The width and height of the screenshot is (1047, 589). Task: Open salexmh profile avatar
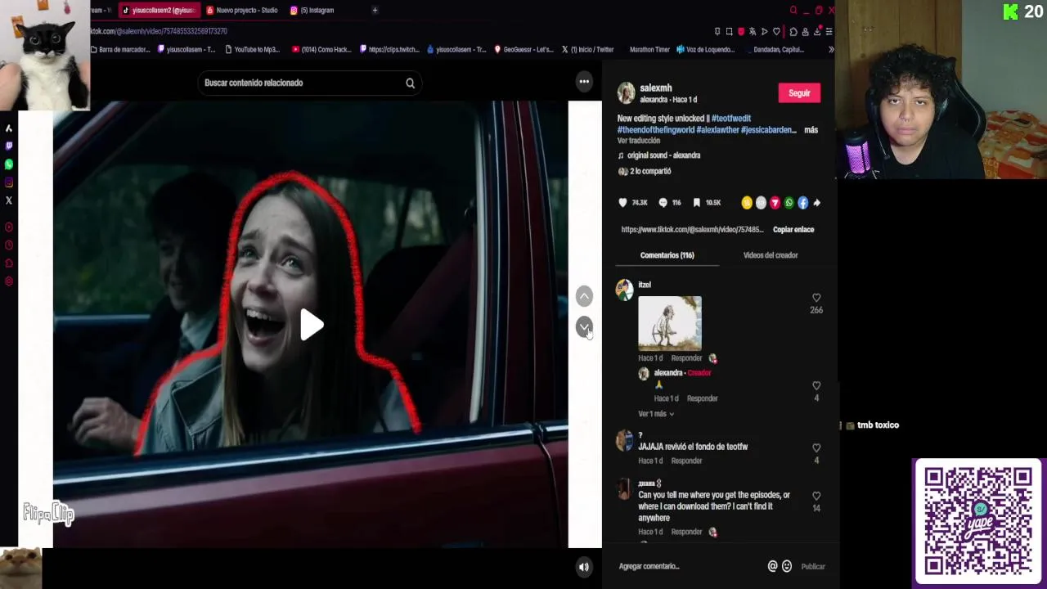626,93
